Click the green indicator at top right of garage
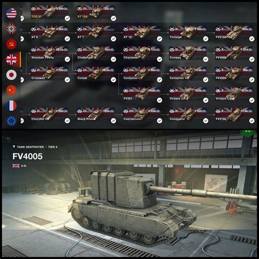Image resolution: width=259 pixels, height=259 pixels. (247, 133)
